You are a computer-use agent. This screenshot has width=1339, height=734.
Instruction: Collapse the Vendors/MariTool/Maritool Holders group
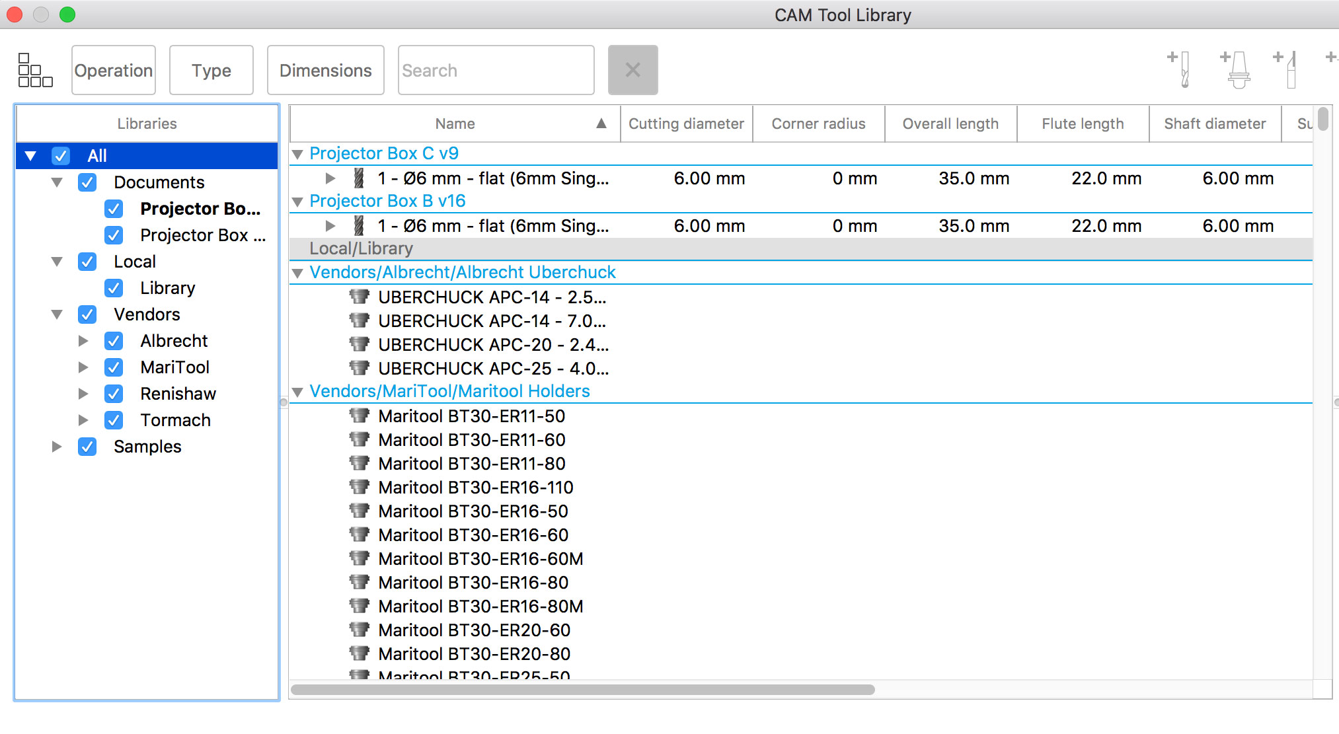coord(298,392)
